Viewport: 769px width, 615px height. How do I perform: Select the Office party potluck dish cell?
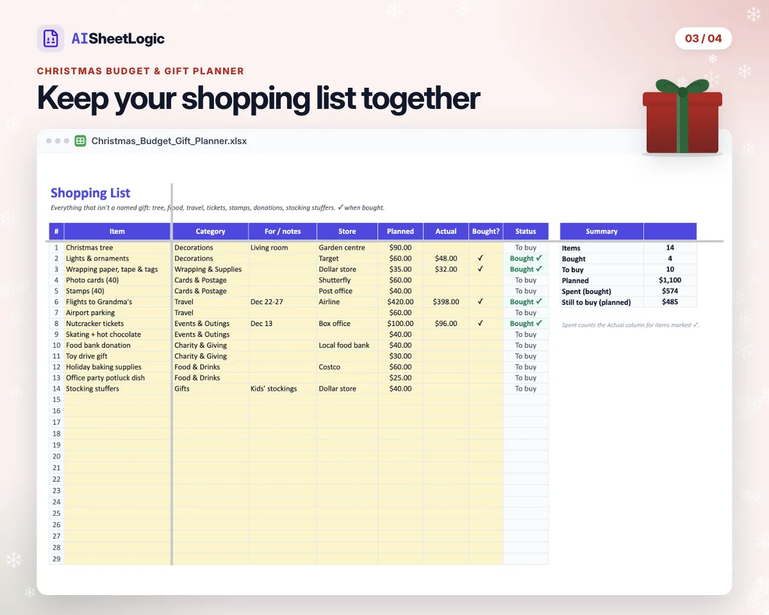117,378
